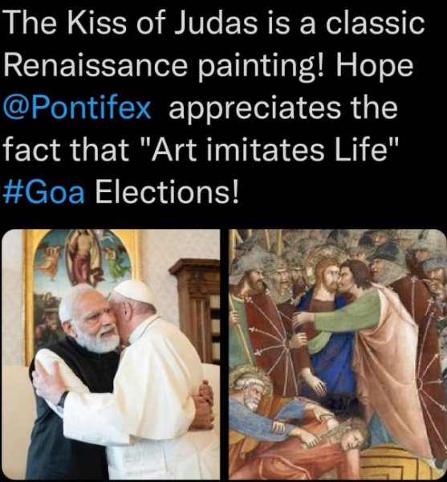Click the gray-bearded haloed man at painting bottom
The width and height of the screenshot is (447, 482).
(252, 389)
